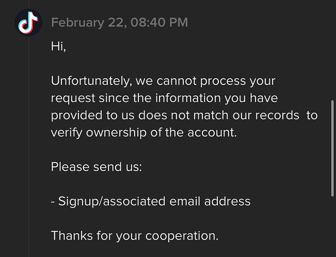Click the words "verify ownership" in the message
This screenshot has height=257, width=336.
(x=99, y=132)
